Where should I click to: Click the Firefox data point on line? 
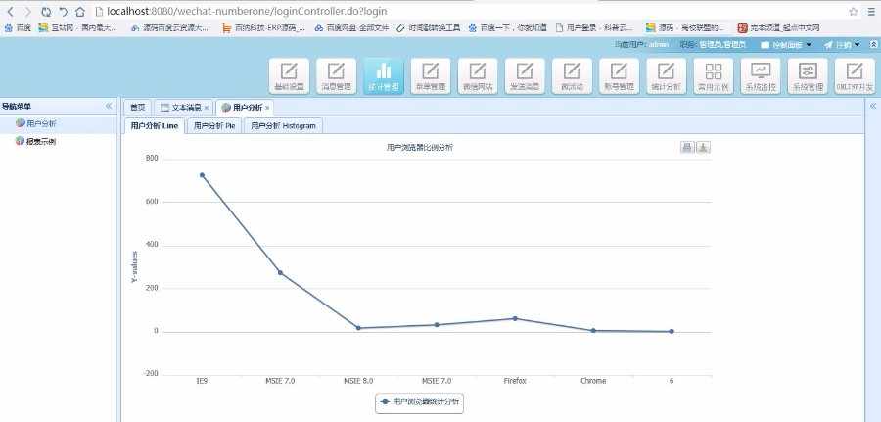coord(514,318)
